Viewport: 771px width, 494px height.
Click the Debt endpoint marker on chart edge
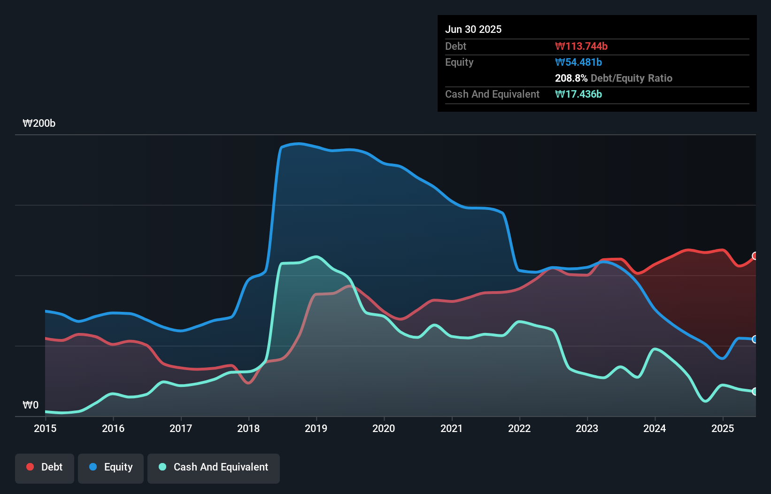click(755, 256)
